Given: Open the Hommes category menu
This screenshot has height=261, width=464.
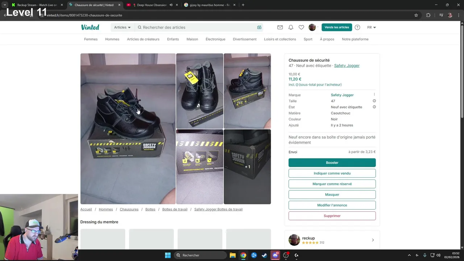Looking at the screenshot, I should tap(112, 39).
